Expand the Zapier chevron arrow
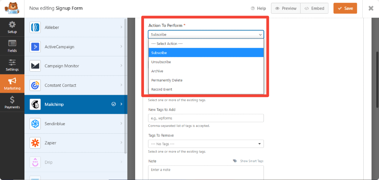Viewport: 379px width, 180px height. [121, 143]
